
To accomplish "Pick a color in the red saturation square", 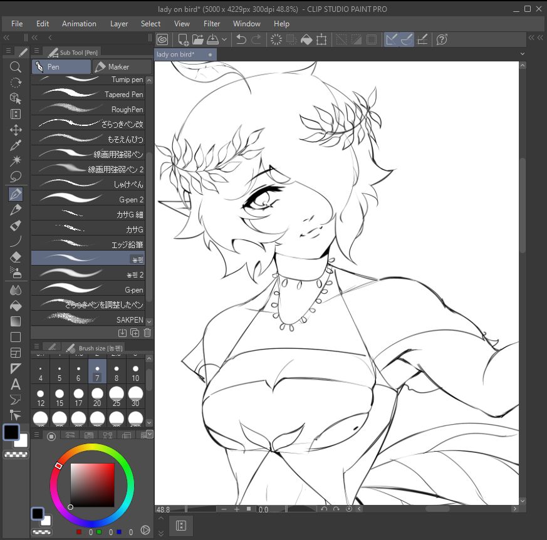I will coord(93,485).
